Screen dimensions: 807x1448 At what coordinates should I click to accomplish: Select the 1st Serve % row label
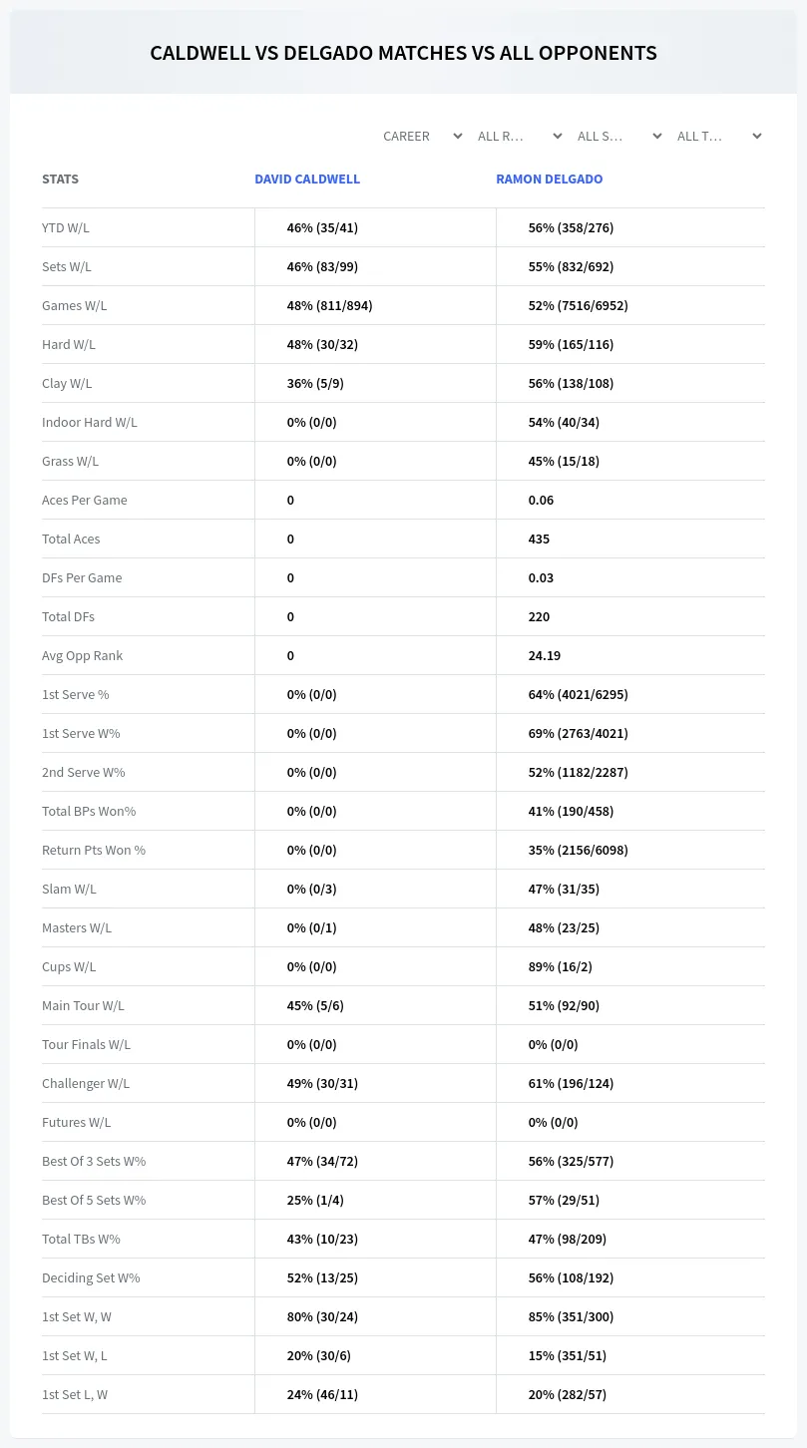76,694
